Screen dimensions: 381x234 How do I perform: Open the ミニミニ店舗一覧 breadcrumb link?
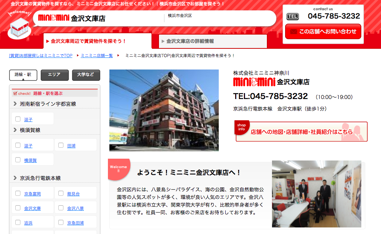(x=97, y=56)
